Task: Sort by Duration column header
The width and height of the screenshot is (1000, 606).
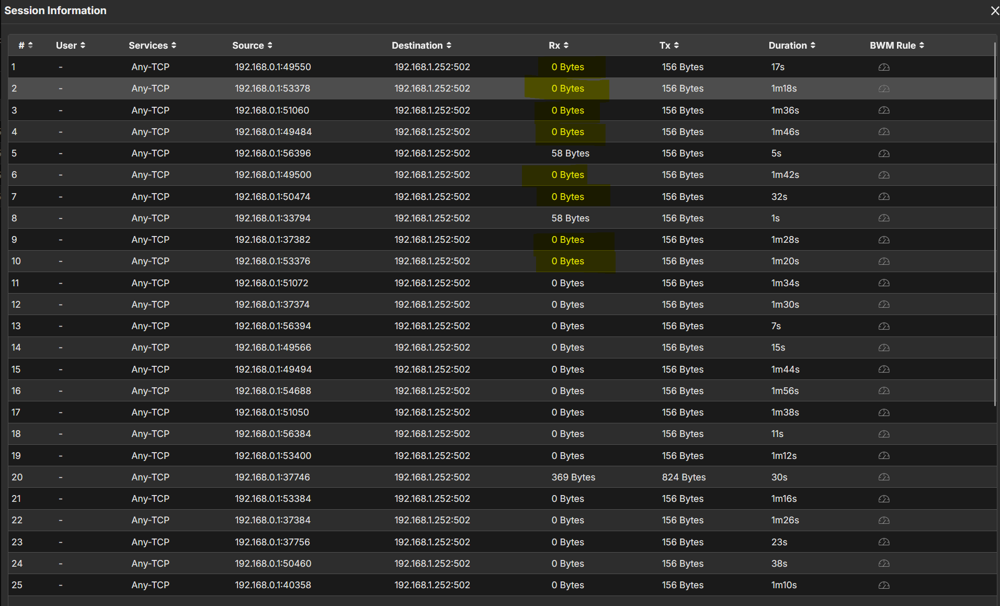Action: [x=792, y=46]
